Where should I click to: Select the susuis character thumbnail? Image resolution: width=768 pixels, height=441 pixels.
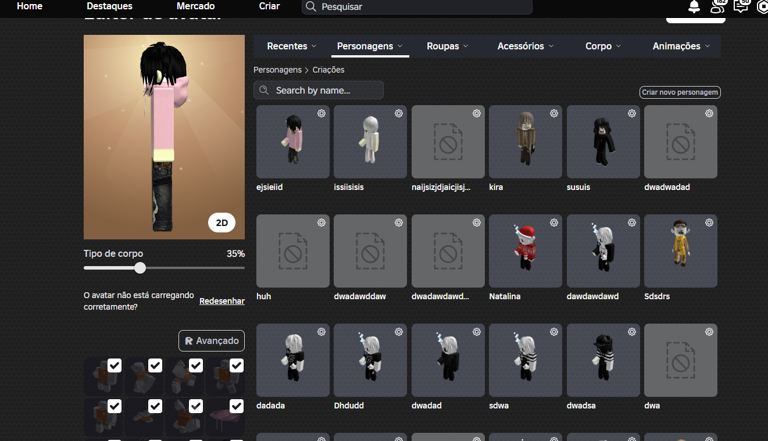[x=603, y=142]
